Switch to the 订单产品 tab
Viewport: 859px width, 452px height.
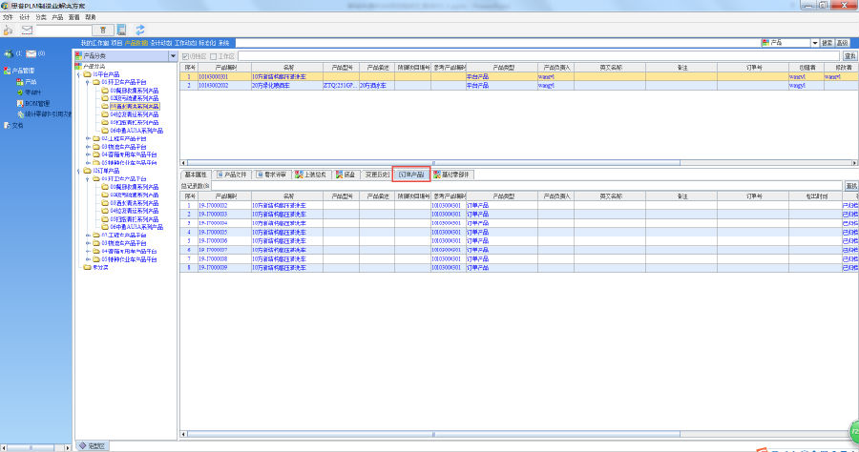410,175
